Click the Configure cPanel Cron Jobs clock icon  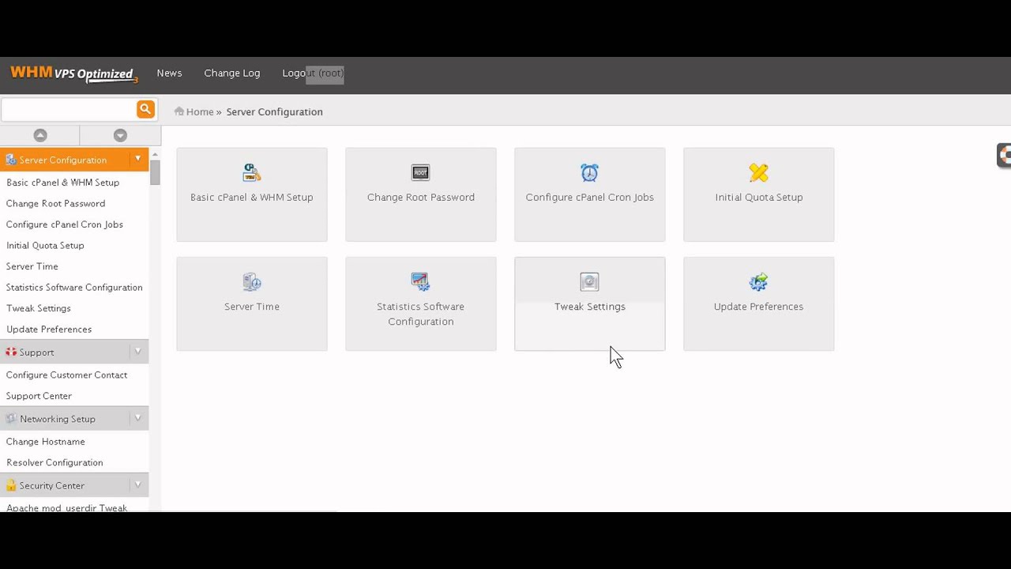pyautogui.click(x=589, y=172)
